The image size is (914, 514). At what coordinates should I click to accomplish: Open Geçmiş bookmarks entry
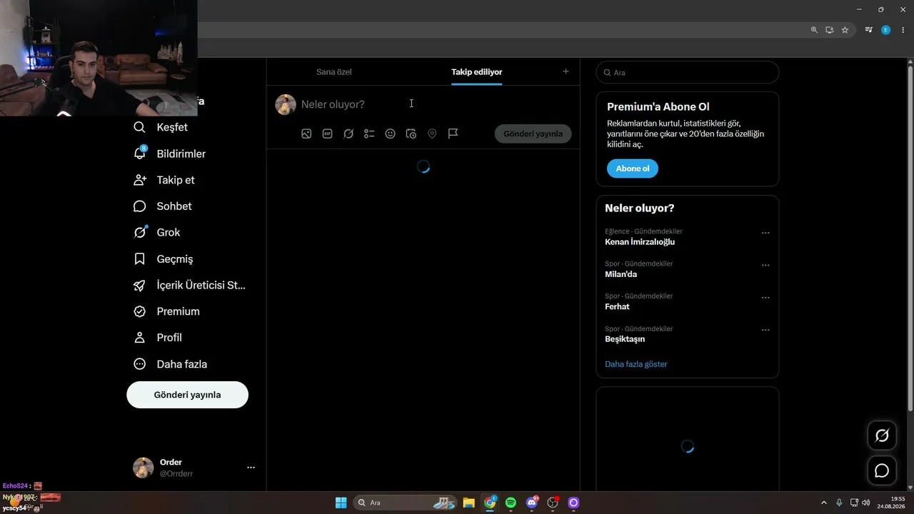pos(163,259)
